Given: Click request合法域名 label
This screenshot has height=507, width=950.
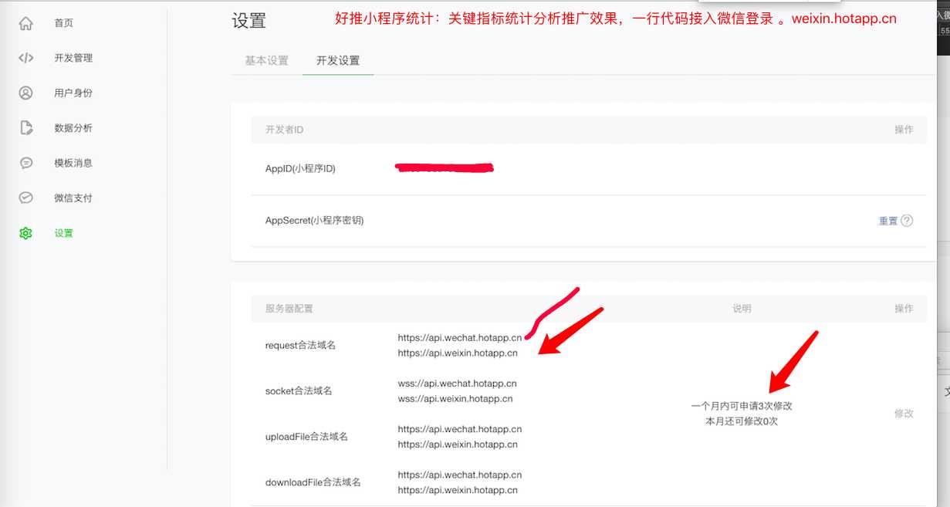Looking at the screenshot, I should [x=300, y=345].
